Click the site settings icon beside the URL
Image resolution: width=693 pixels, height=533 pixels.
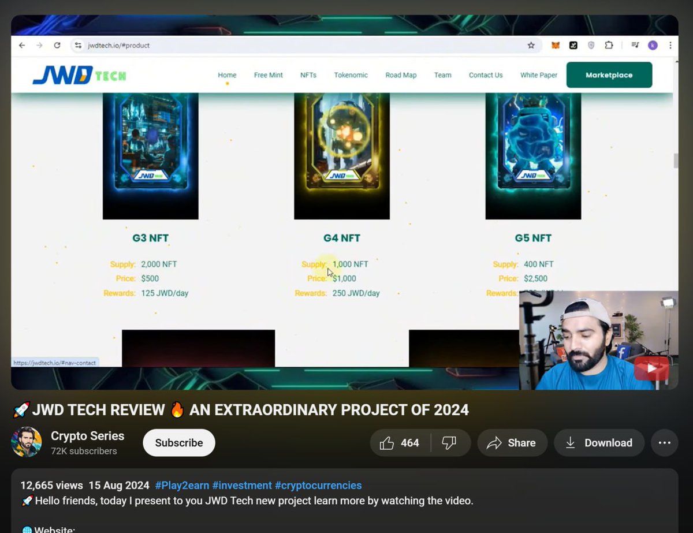pos(78,45)
